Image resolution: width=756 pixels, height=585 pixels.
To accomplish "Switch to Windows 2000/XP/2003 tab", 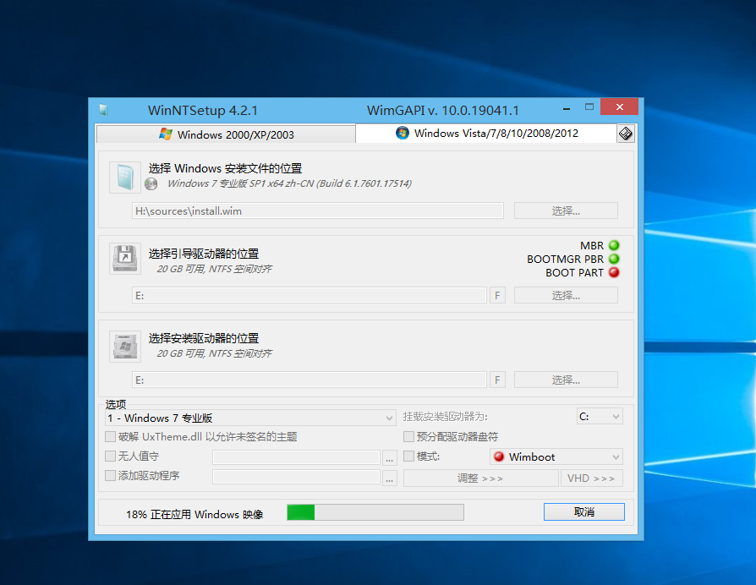I will pos(226,134).
